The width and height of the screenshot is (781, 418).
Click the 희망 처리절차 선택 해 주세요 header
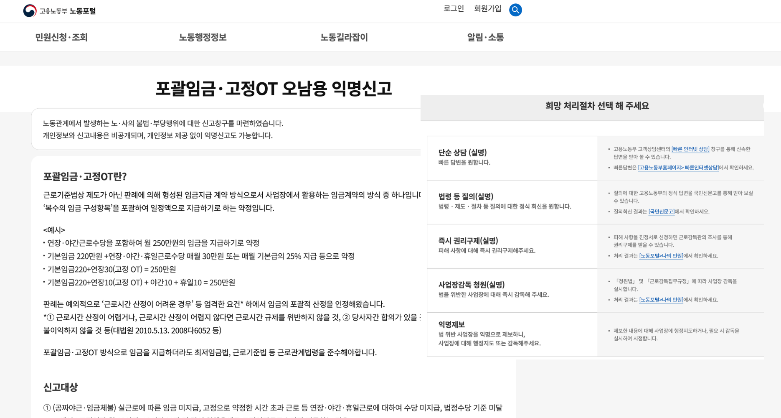click(x=597, y=106)
